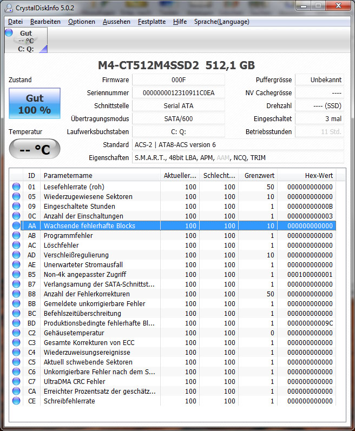Click the ID column header

pyautogui.click(x=31, y=175)
